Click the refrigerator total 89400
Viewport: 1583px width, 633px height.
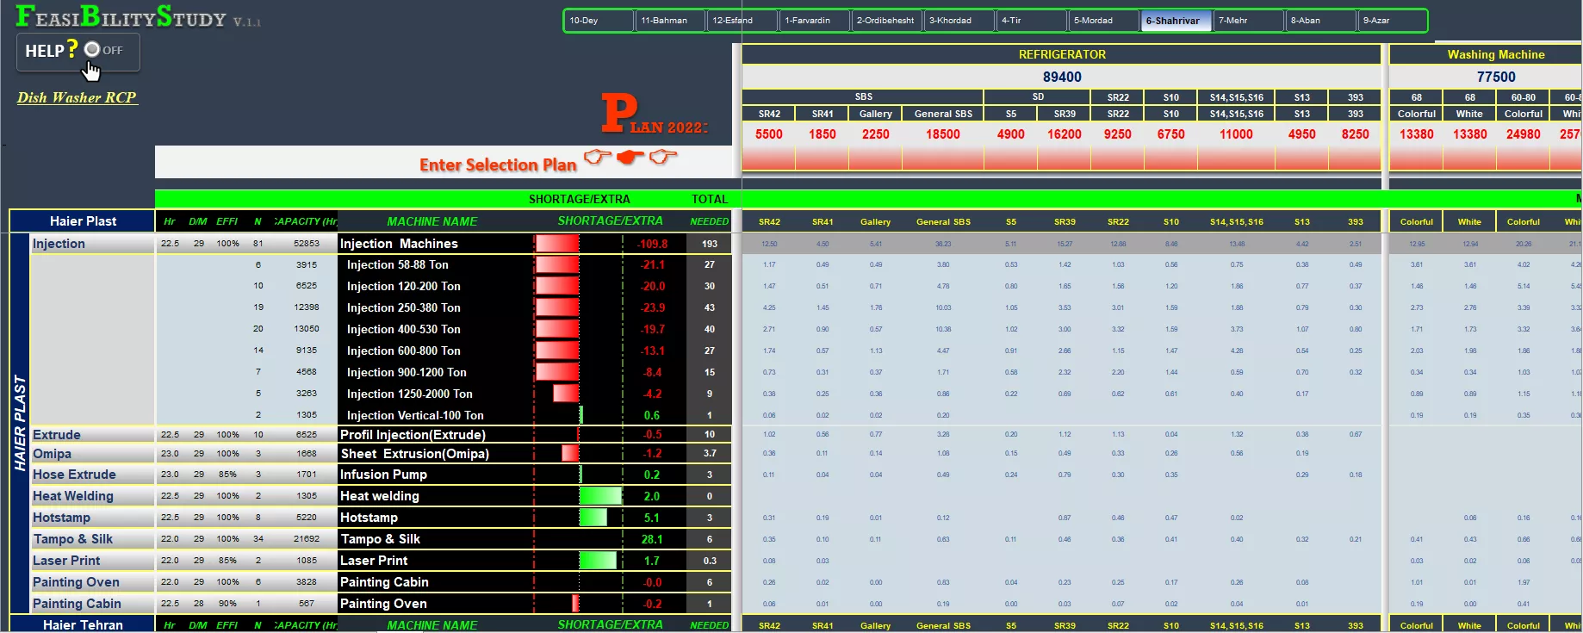click(x=1062, y=77)
